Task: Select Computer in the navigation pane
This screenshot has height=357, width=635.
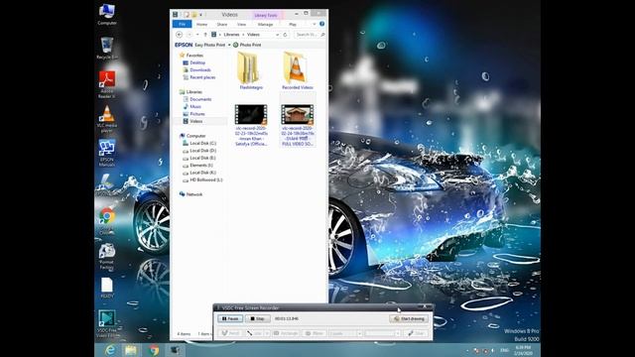Action: pyautogui.click(x=195, y=136)
